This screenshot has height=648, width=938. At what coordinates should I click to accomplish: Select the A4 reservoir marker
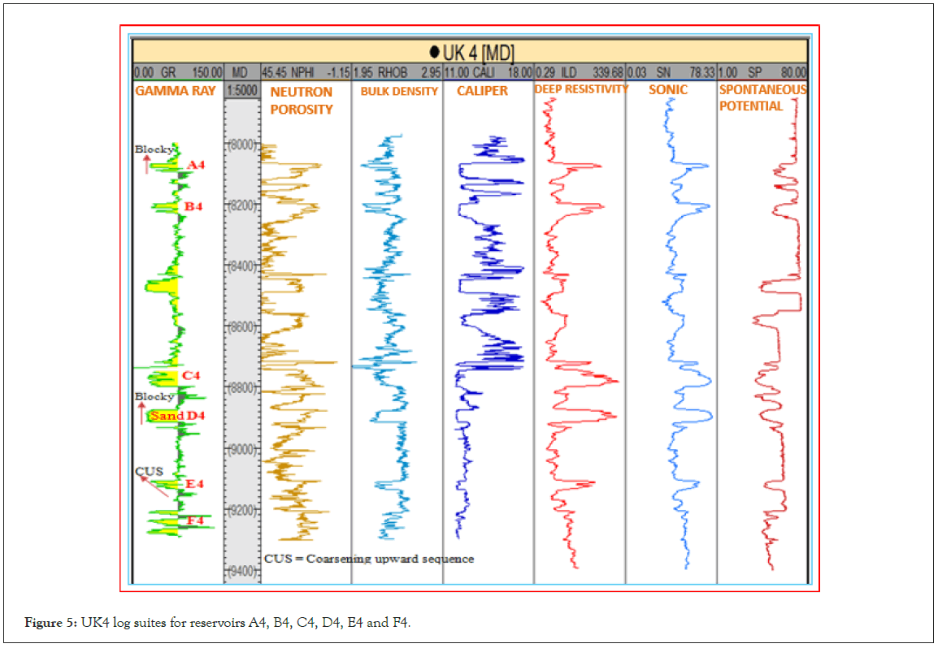196,166
